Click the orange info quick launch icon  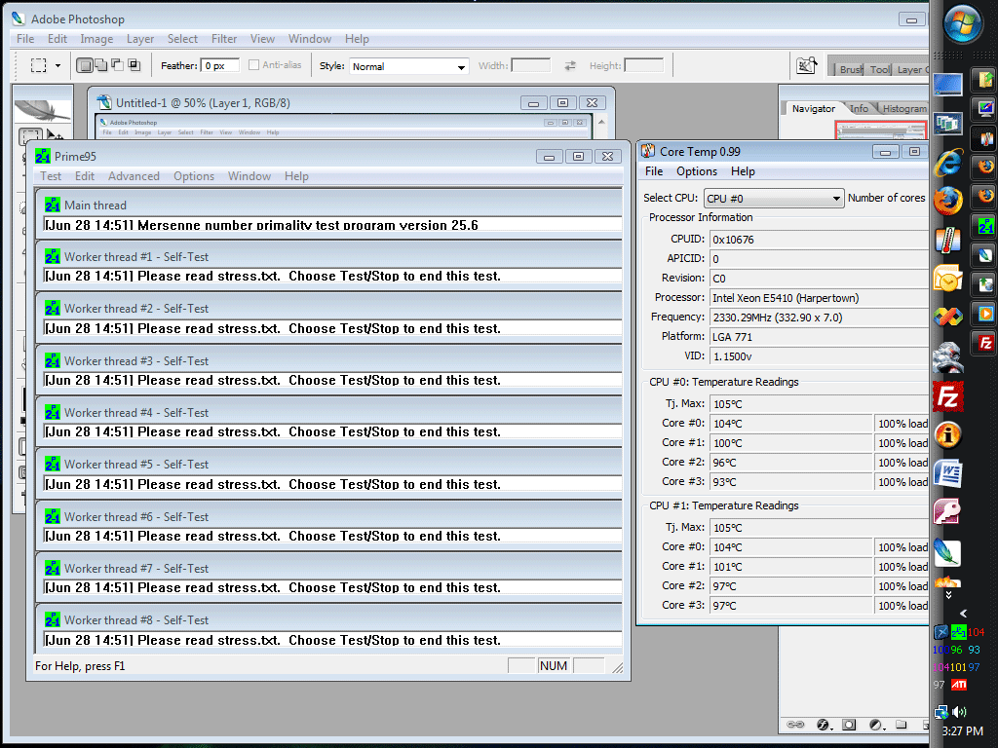(947, 435)
